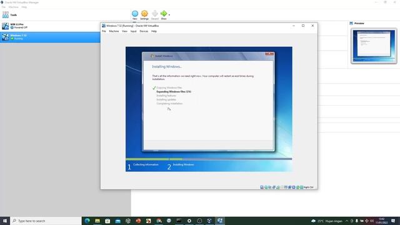Viewport: 400px width, 225px height.
Task: Click the recording status icon in statusbar
Action: click(289, 187)
